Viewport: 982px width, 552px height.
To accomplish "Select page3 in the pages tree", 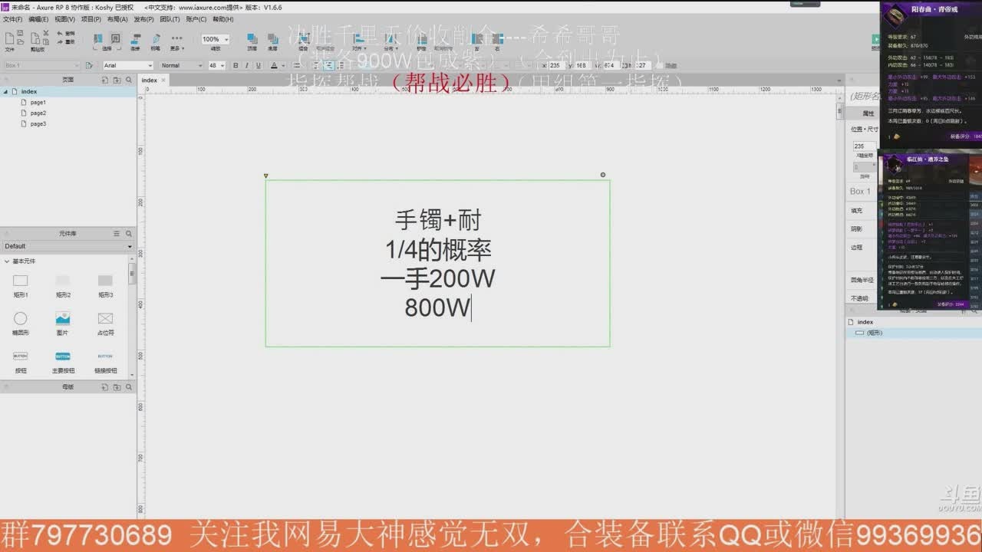I will 38,123.
